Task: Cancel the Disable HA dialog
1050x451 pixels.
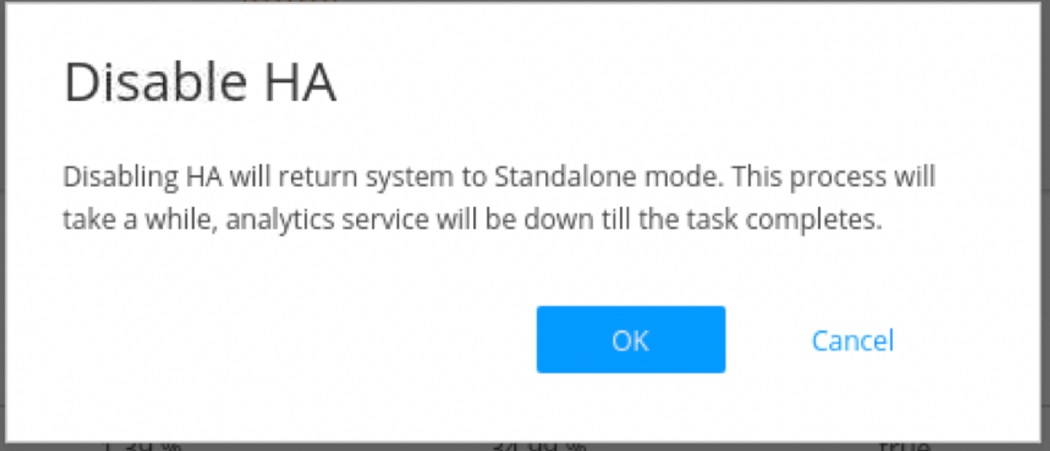Action: click(x=852, y=340)
